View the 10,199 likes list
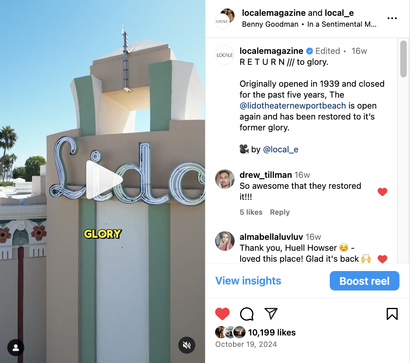 [x=272, y=332]
